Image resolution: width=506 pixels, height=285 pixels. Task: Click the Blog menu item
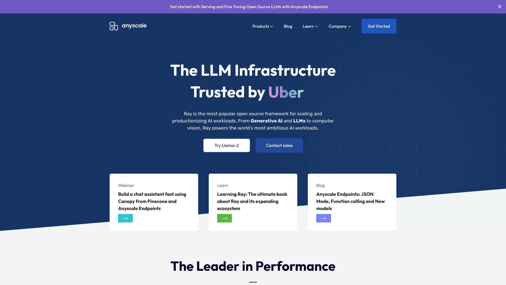[x=288, y=26]
